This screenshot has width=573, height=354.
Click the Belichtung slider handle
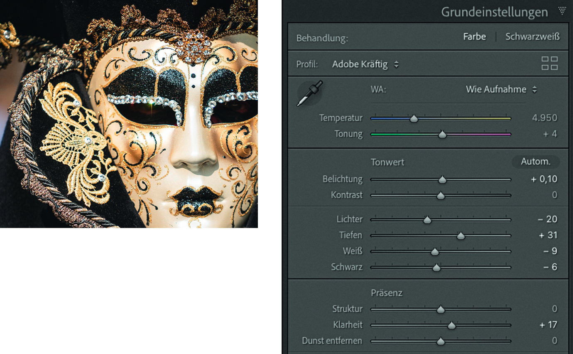click(443, 180)
